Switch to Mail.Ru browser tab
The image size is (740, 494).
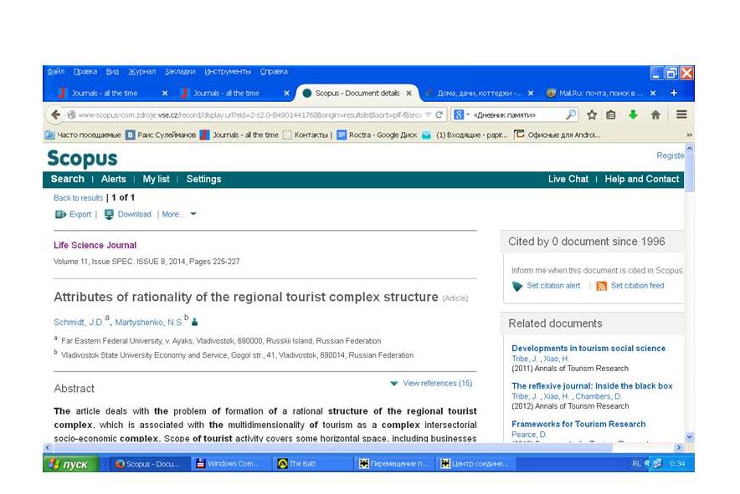(x=594, y=93)
